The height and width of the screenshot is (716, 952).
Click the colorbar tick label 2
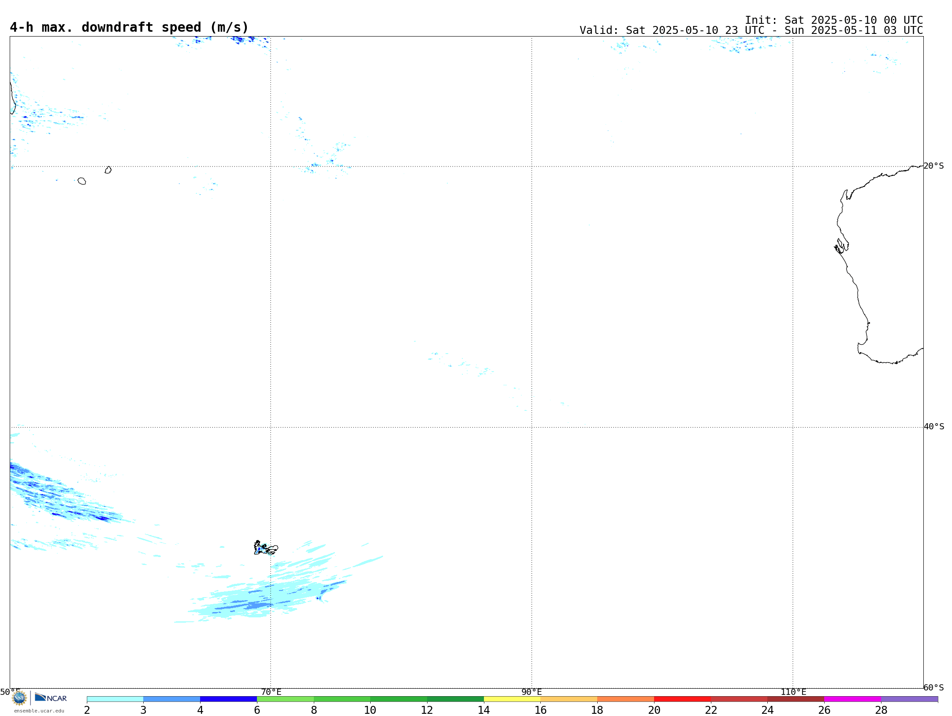87,710
